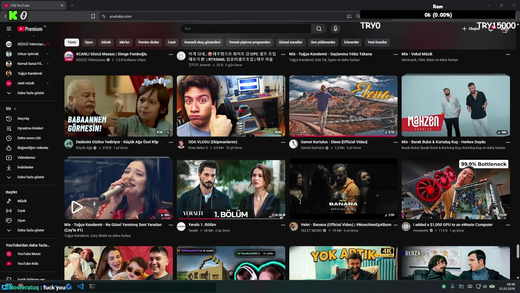Screen dimensions: 520x293
Task: Open Geçmiş history icon
Action: tap(9, 118)
